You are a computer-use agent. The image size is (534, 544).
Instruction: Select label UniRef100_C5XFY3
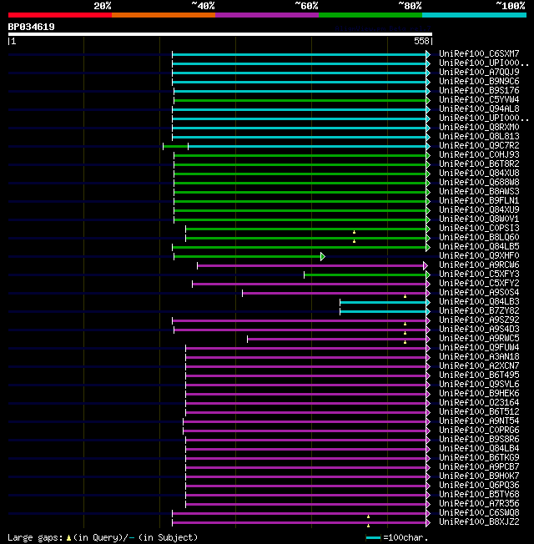click(479, 274)
